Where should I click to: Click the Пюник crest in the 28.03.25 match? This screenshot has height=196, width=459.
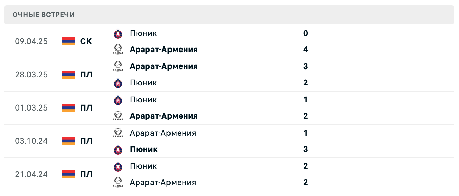(x=118, y=82)
